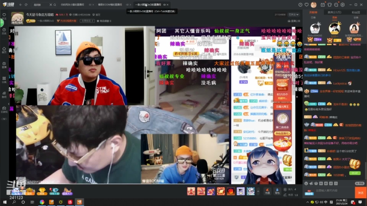Select the game console gift in gift bar
The image size is (367, 206).
pyautogui.click(x=241, y=191)
